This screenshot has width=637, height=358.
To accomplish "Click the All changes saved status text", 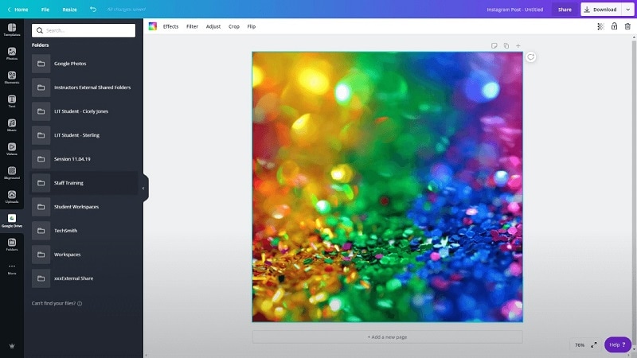I will tap(127, 10).
